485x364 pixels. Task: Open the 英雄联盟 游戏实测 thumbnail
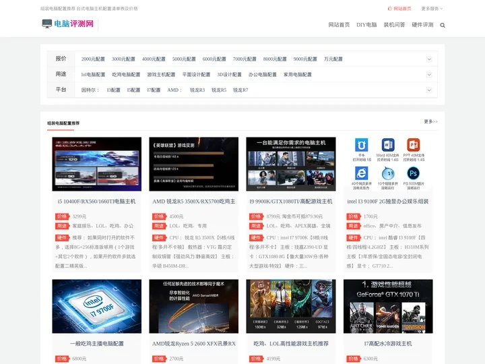(193, 164)
